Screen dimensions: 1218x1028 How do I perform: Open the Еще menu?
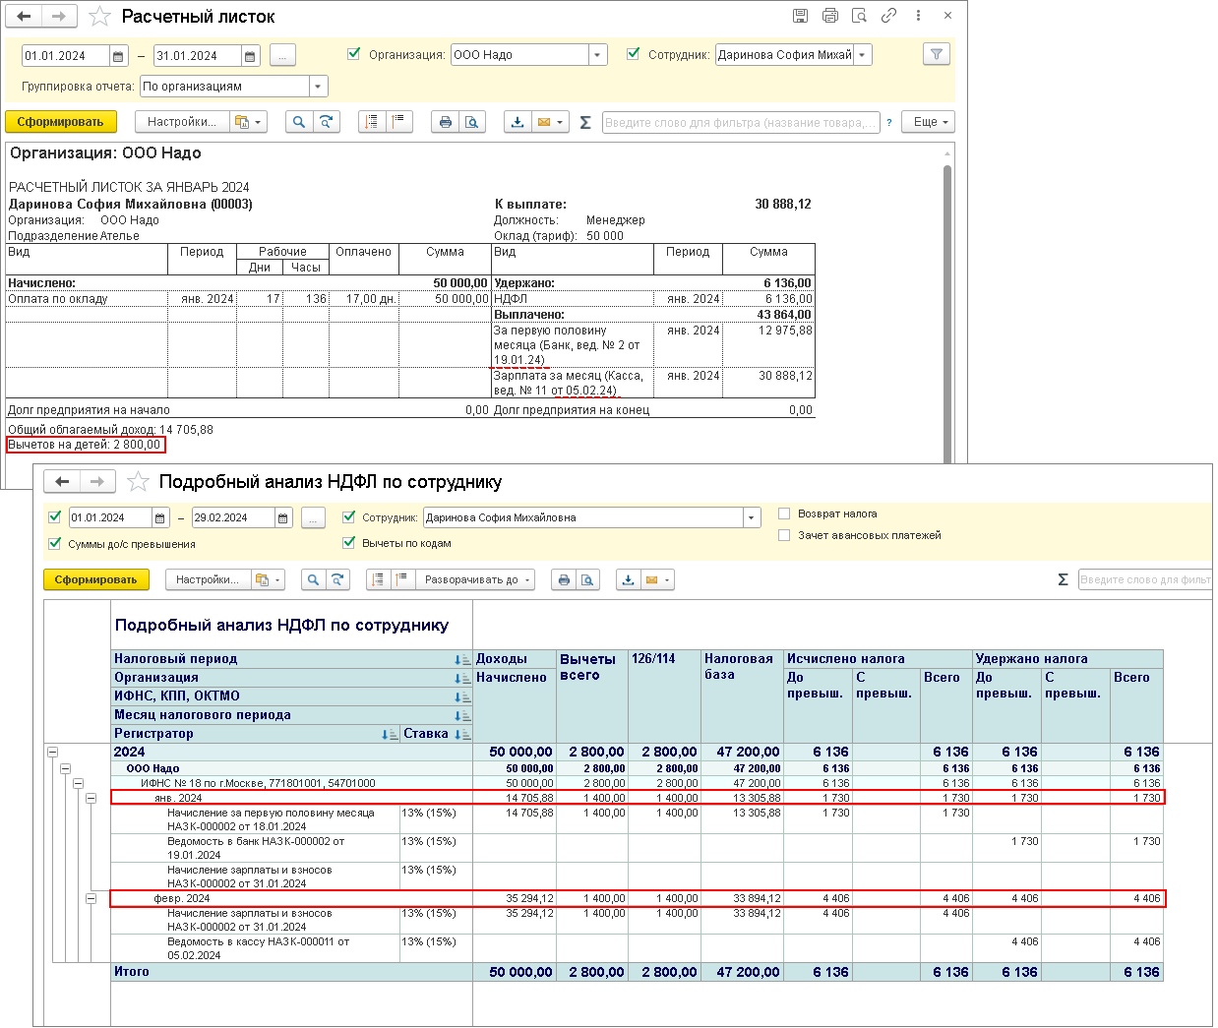(x=931, y=122)
